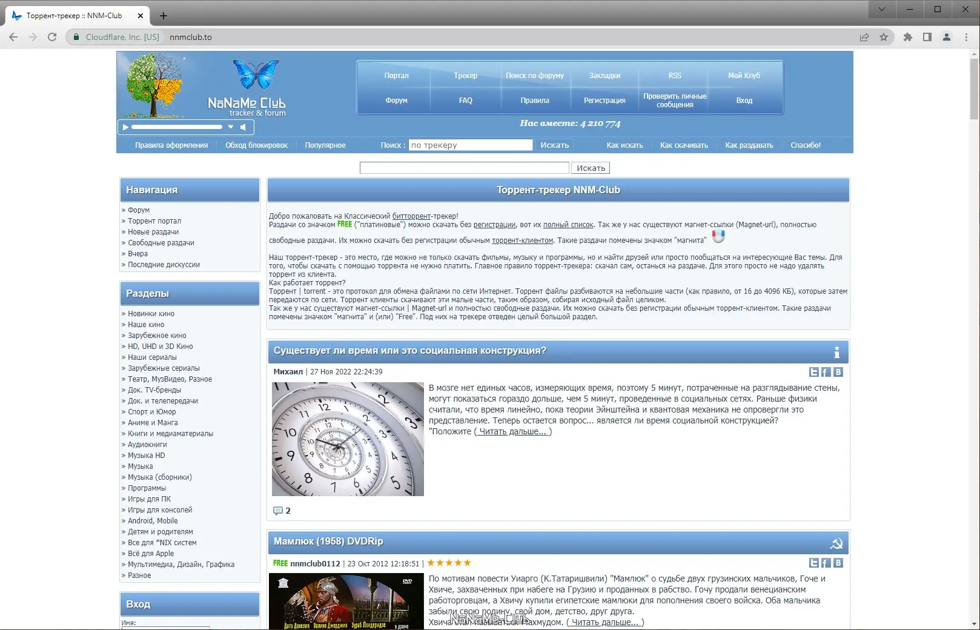Image resolution: width=980 pixels, height=630 pixels.
Task: Click the info icon on the time article header
Action: 836,352
